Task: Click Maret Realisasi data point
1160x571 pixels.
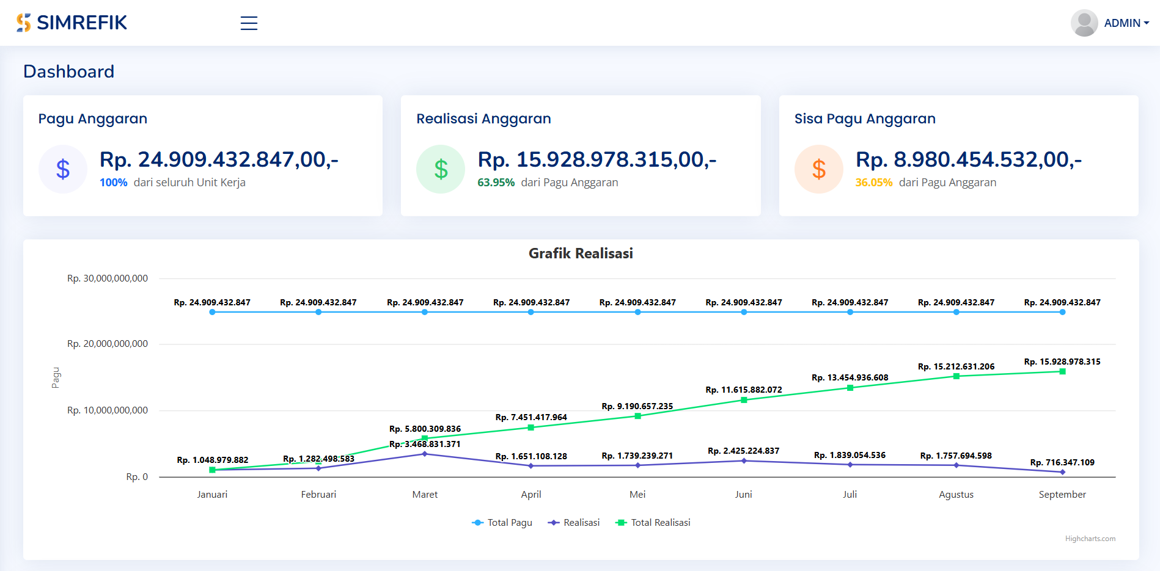Action: pyautogui.click(x=425, y=454)
